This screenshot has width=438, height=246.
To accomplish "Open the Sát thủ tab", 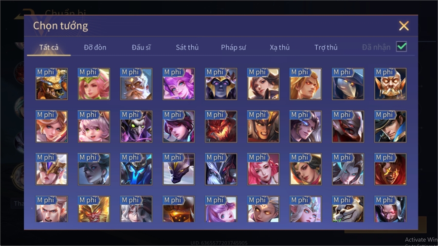I will tap(187, 48).
